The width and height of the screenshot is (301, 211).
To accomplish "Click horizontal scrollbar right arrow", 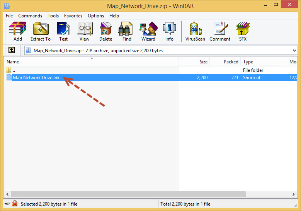I will click(x=294, y=194).
